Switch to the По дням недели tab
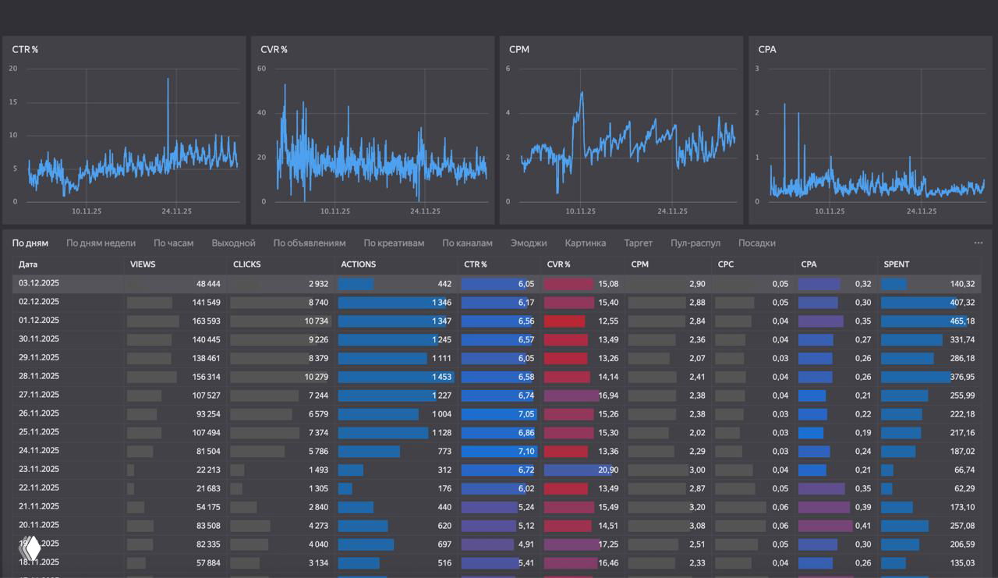 pyautogui.click(x=101, y=243)
